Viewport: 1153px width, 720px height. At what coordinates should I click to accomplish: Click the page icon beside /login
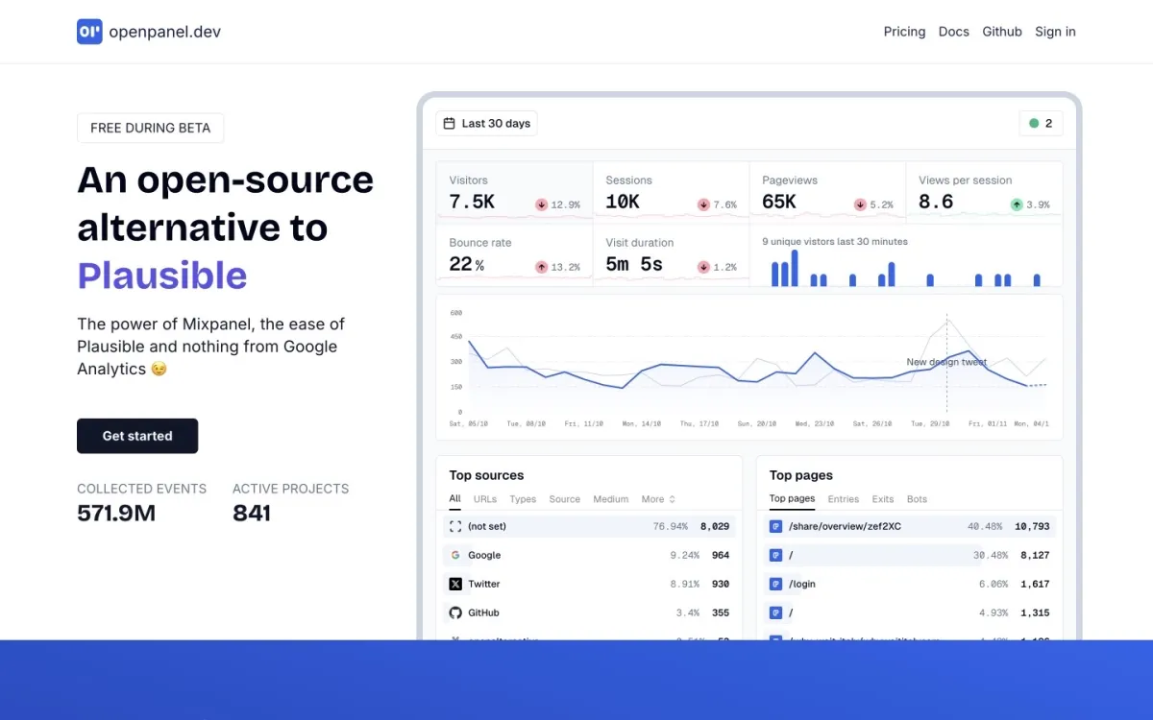pyautogui.click(x=776, y=584)
